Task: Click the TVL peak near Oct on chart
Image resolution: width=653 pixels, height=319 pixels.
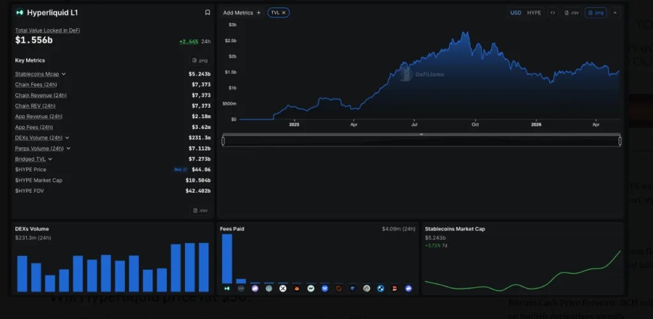Action: coord(467,33)
